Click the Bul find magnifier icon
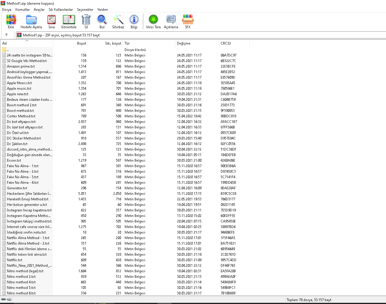The height and width of the screenshot is (304, 386). pyautogui.click(x=102, y=20)
